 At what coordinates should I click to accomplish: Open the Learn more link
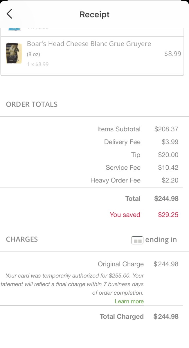pos(129,301)
